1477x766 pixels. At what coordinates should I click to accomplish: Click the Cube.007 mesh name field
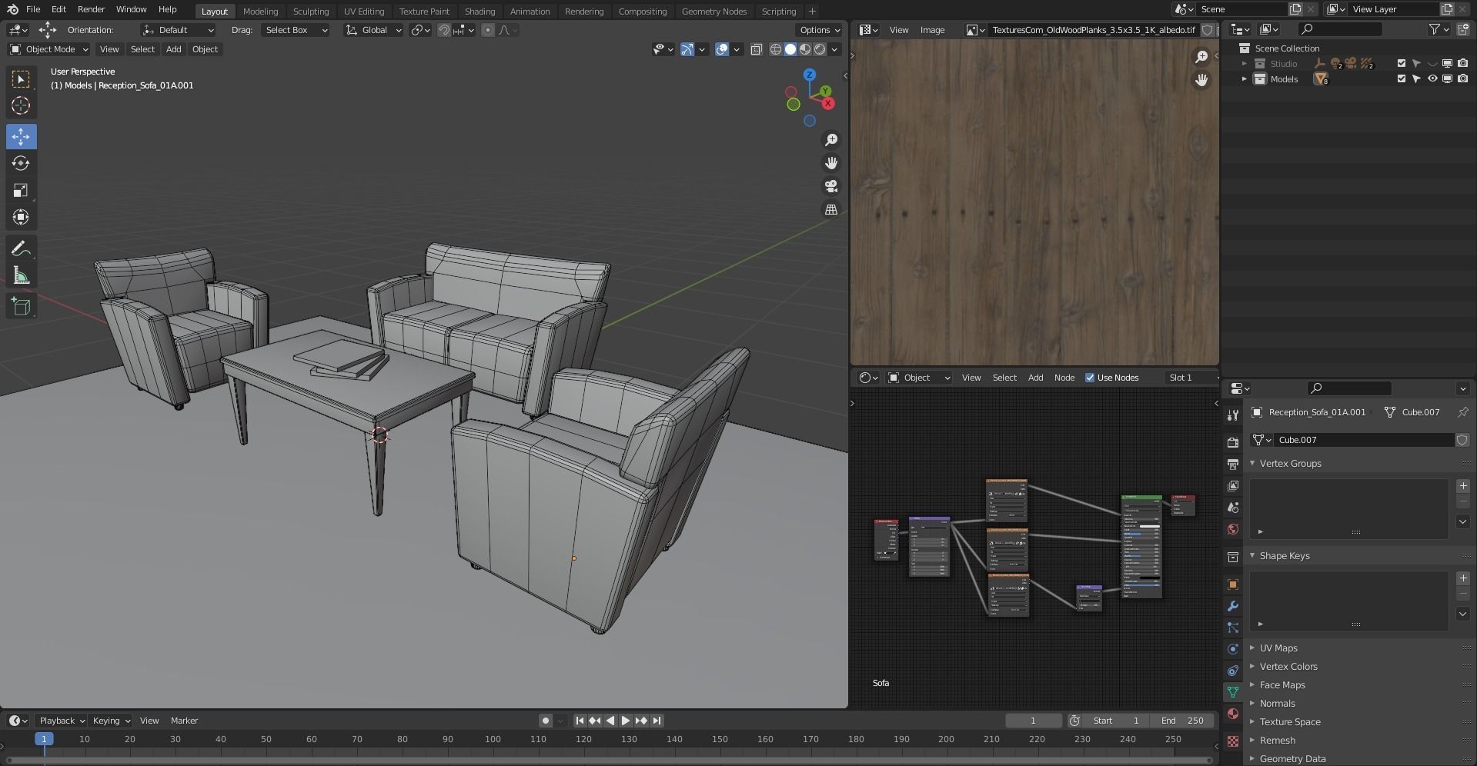click(1364, 440)
